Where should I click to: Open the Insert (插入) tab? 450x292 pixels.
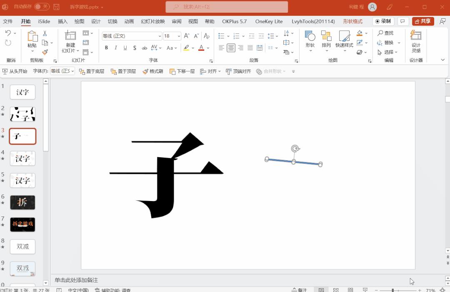pyautogui.click(x=62, y=21)
